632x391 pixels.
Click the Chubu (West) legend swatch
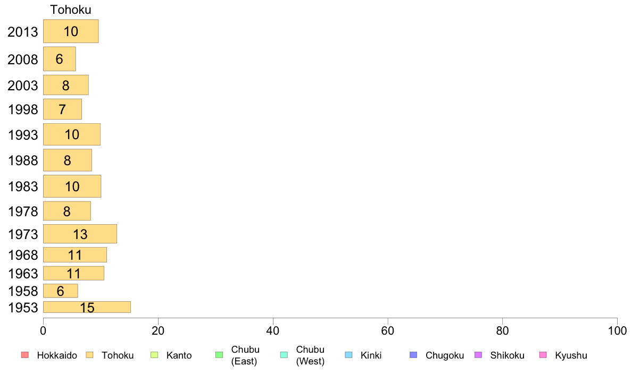click(x=284, y=355)
